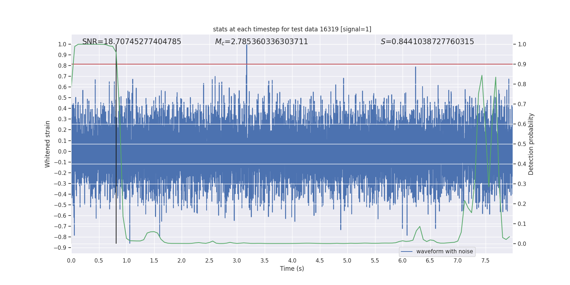This screenshot has height=285, width=570.
Task: Select Whitened strain tick label −0.3
Action: (x=60, y=184)
